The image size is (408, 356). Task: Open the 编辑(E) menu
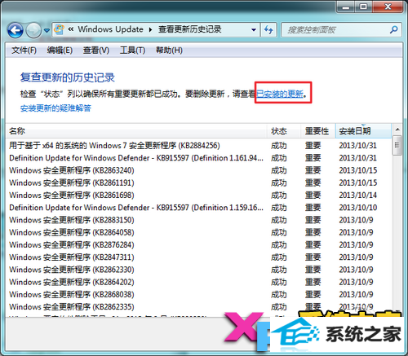coord(60,51)
